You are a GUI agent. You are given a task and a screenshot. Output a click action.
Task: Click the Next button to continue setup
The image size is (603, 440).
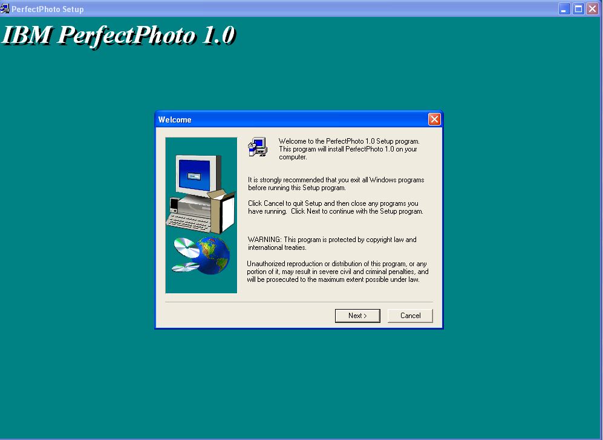point(357,316)
